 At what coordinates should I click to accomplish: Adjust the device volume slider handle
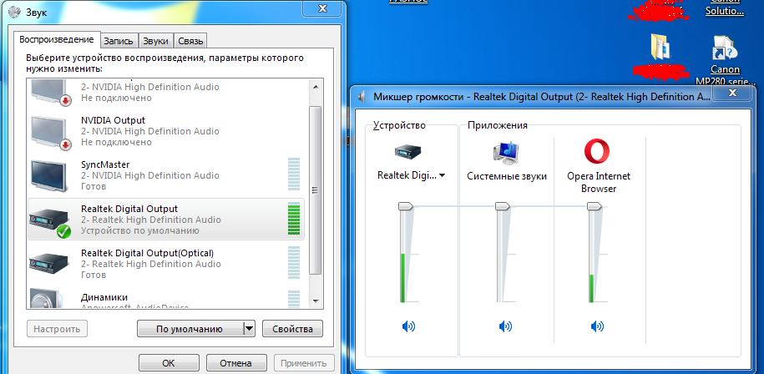tap(406, 206)
